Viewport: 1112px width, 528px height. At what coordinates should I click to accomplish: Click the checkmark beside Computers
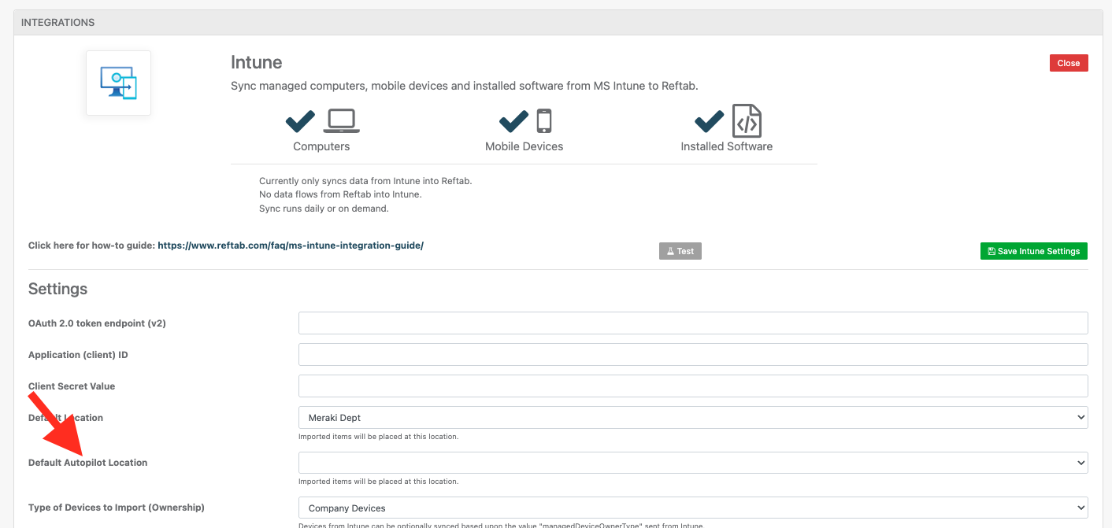tap(300, 121)
